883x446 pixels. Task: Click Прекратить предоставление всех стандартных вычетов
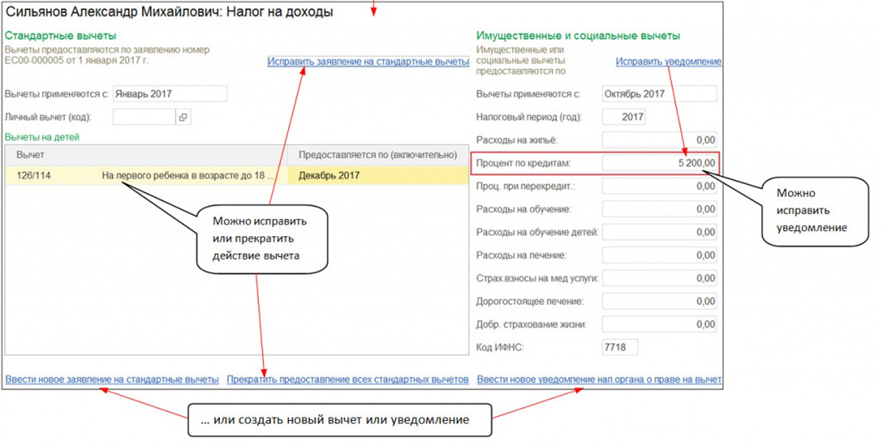point(347,380)
